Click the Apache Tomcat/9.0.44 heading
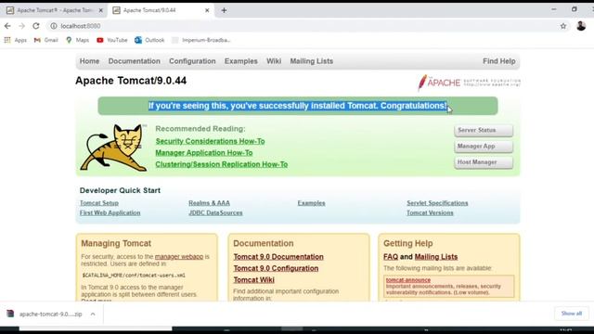Image resolution: width=594 pixels, height=334 pixels. tap(131, 81)
